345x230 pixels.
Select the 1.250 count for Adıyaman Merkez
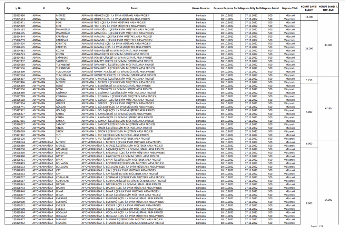coord(309,80)
